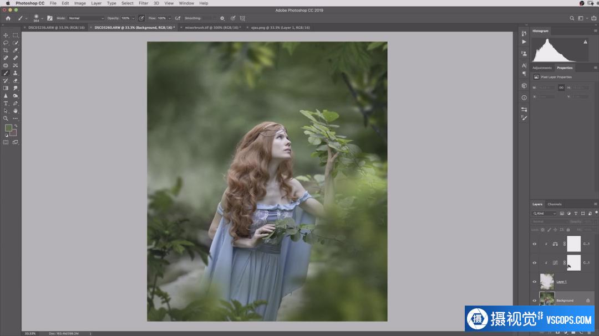Click the share icon at top right

pyautogui.click(x=593, y=18)
